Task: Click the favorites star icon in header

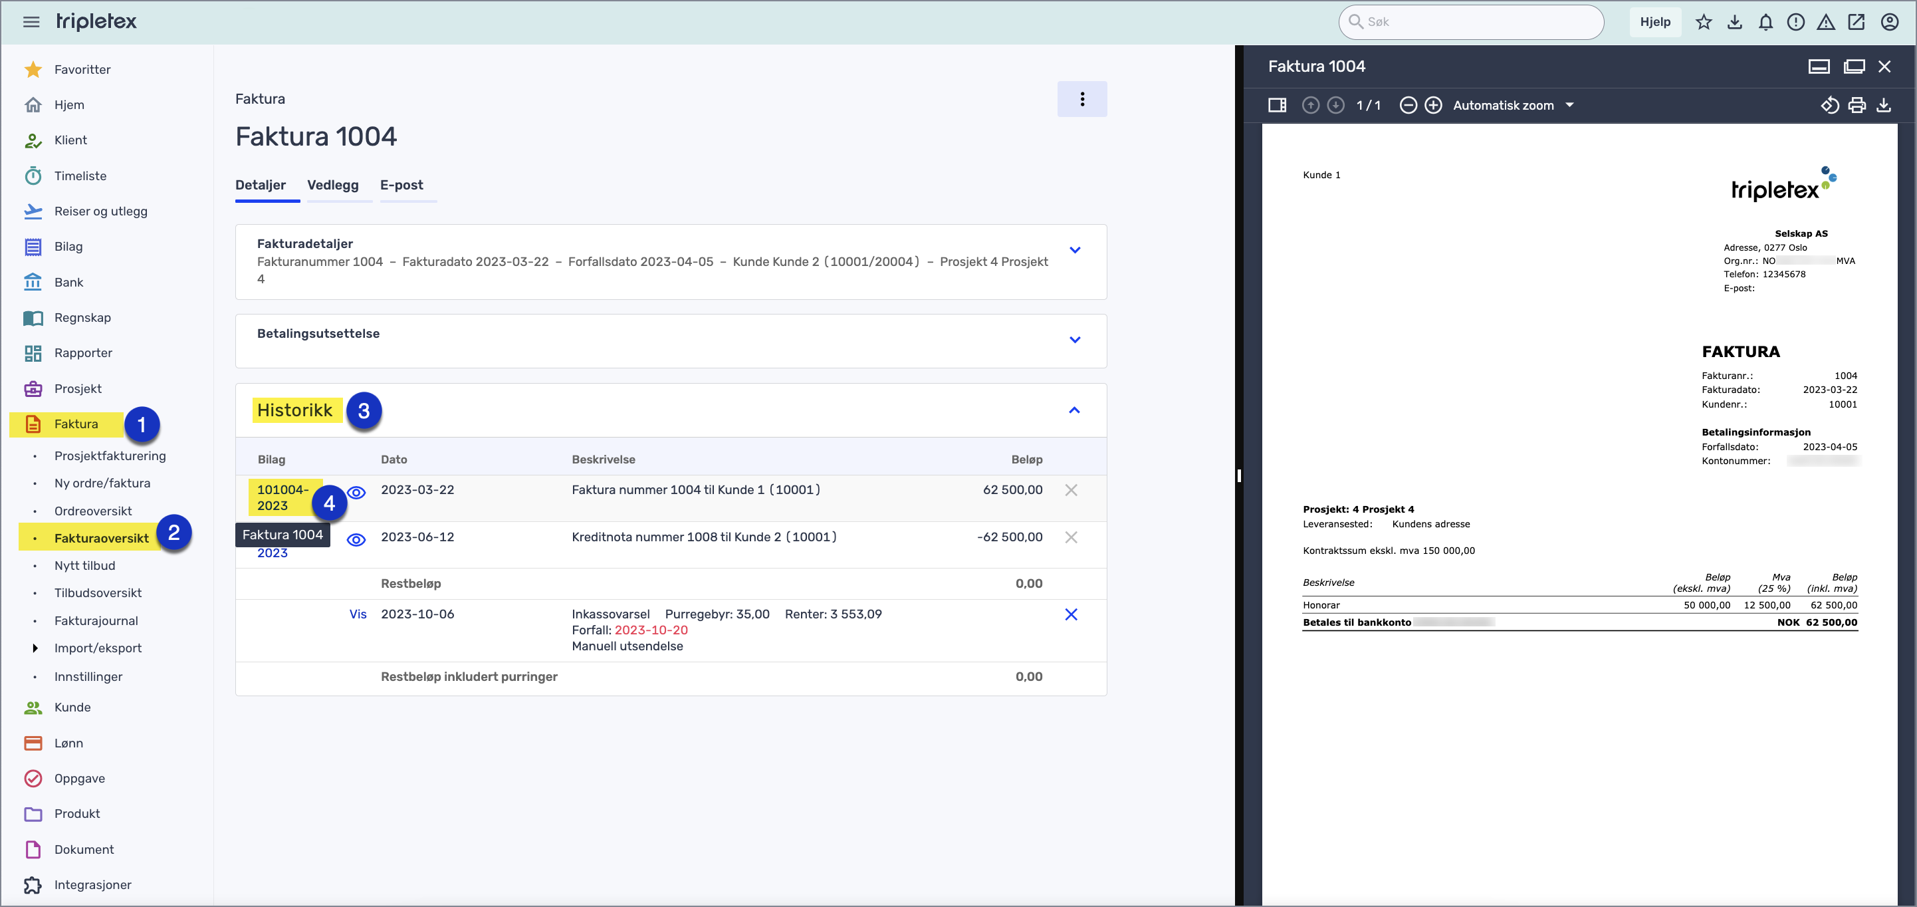Action: point(1704,21)
